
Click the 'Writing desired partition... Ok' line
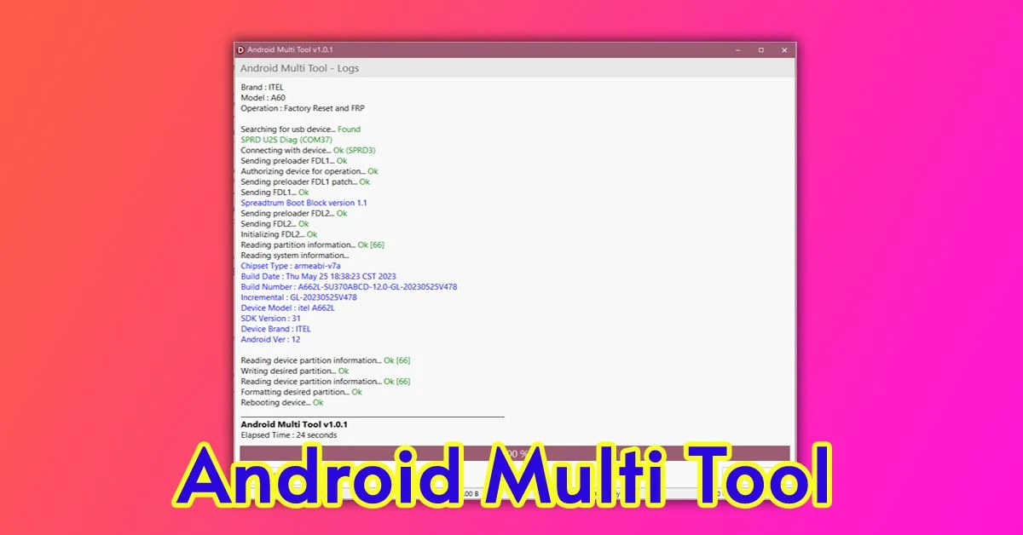point(295,371)
